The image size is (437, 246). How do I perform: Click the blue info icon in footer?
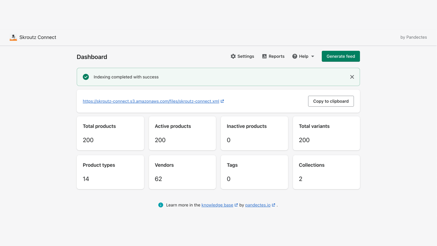[x=161, y=205]
